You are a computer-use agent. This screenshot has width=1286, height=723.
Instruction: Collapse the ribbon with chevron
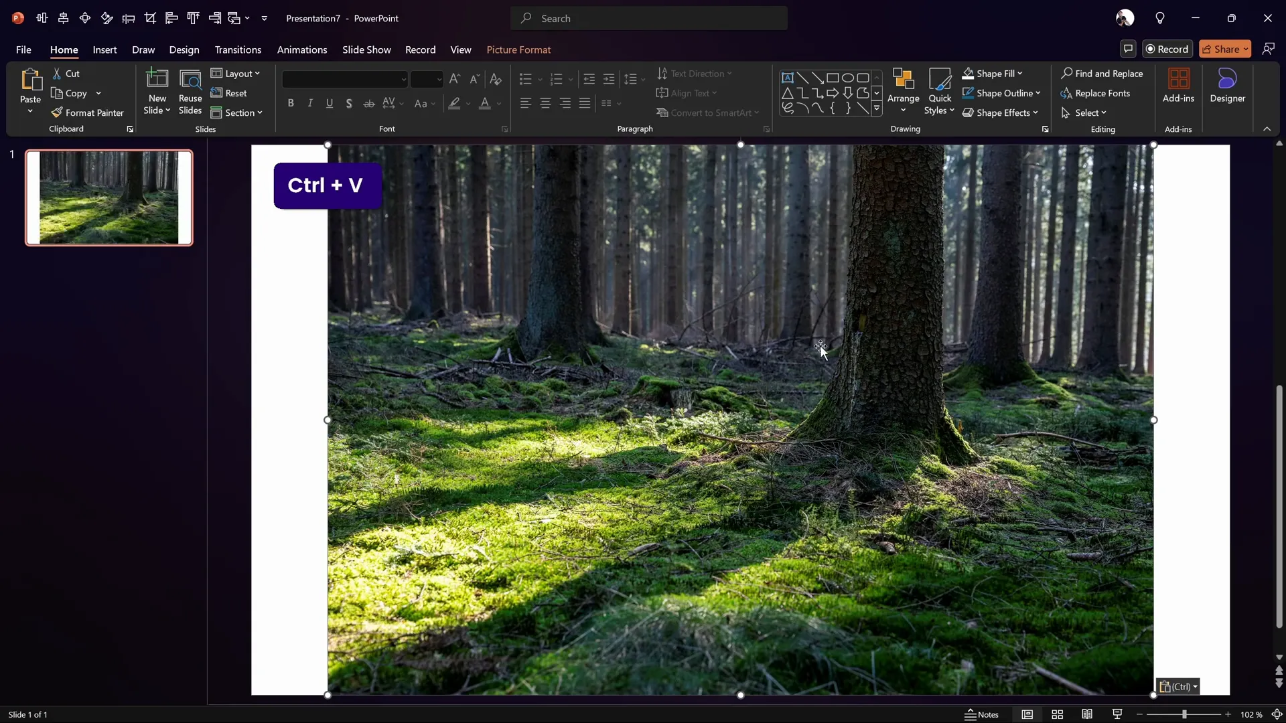click(1267, 129)
